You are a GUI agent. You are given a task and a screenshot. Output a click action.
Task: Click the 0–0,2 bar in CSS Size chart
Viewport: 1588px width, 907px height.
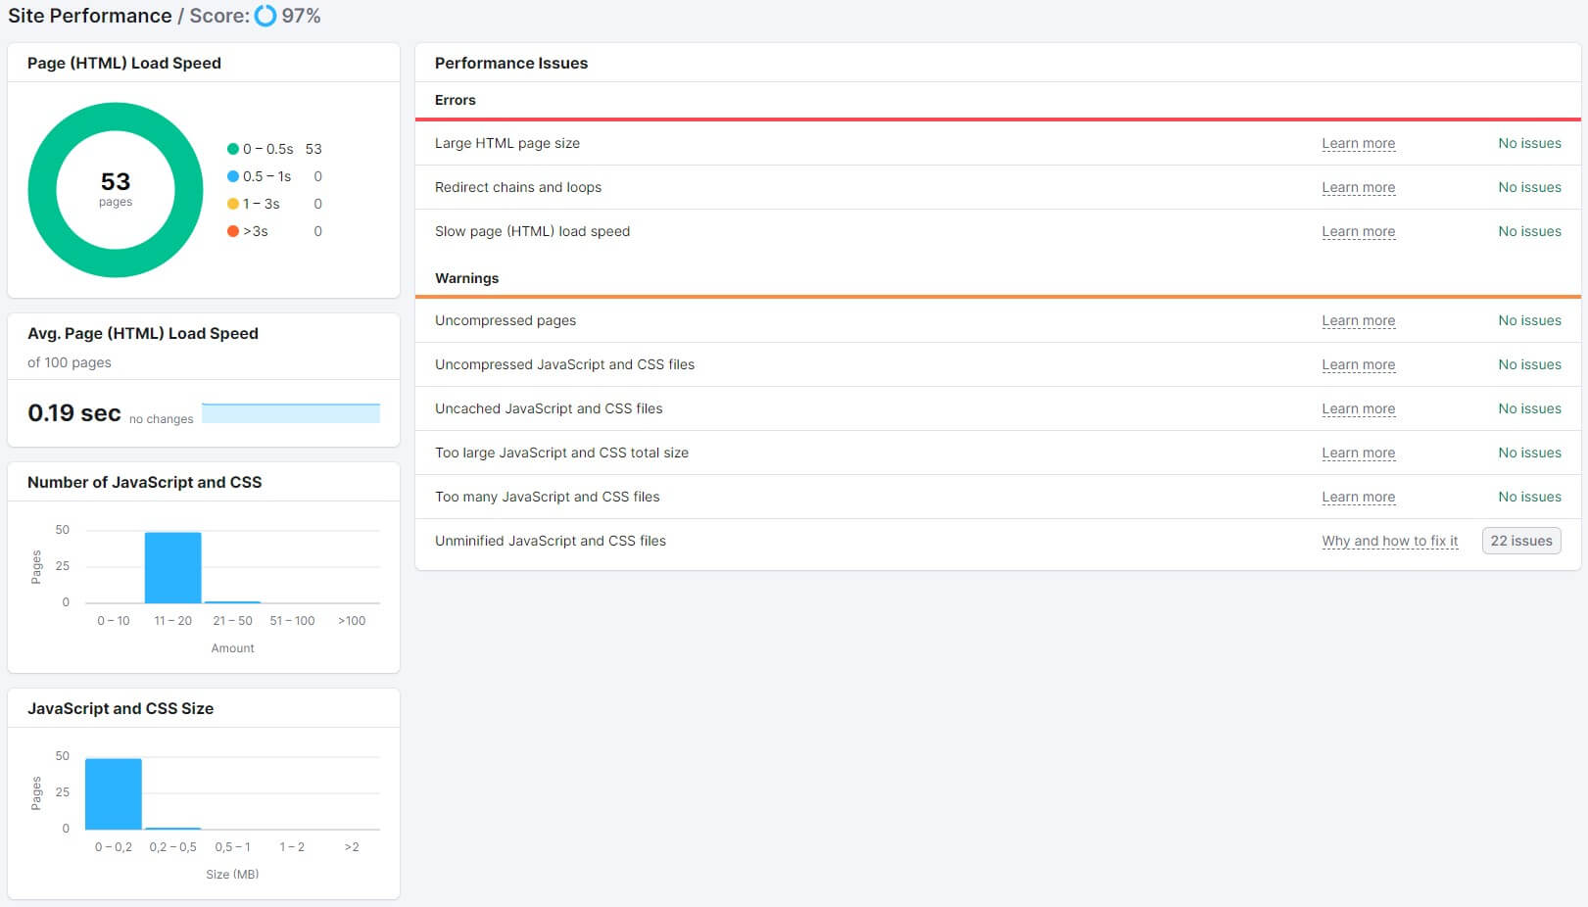[x=114, y=794]
